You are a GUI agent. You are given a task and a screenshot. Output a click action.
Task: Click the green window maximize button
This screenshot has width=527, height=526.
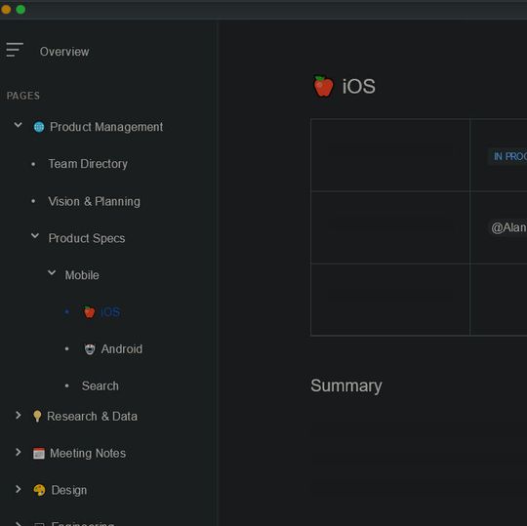pos(20,10)
